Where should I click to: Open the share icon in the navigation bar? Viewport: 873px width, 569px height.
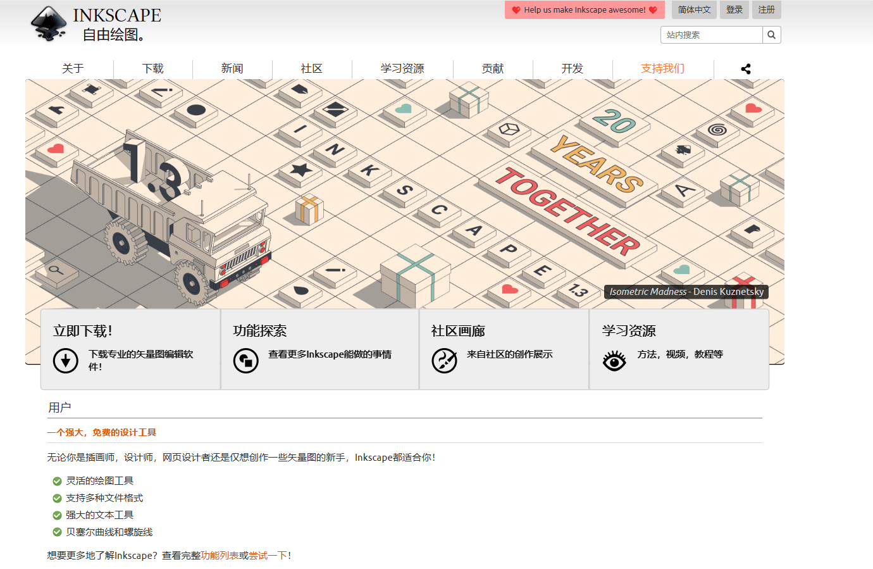tap(746, 69)
